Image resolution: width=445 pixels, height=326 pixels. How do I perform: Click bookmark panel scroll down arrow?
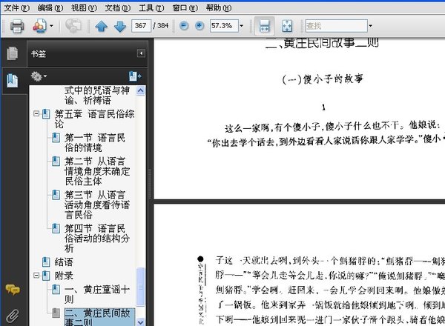(x=140, y=322)
